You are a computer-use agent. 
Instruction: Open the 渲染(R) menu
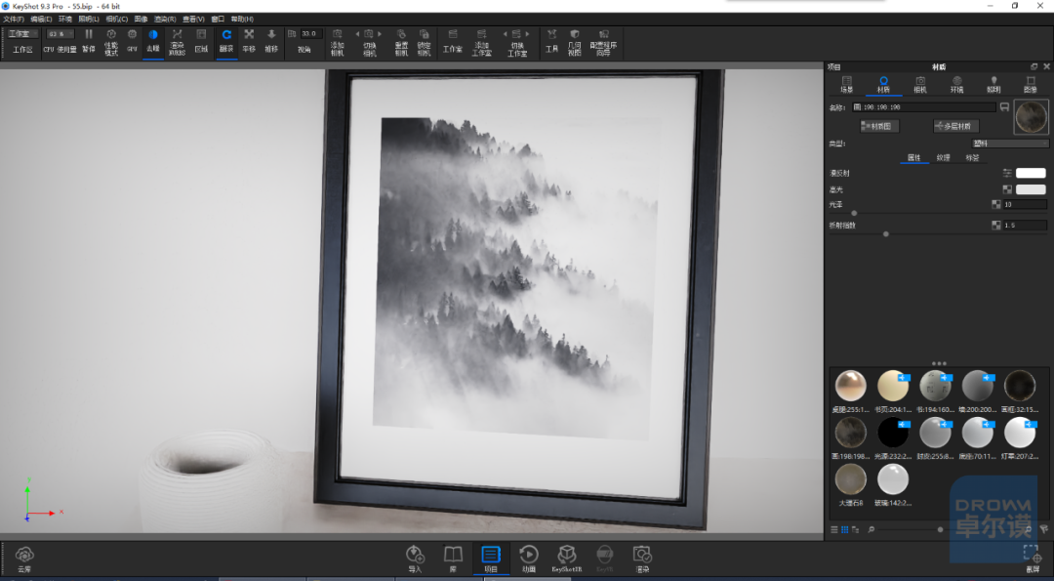(x=165, y=19)
